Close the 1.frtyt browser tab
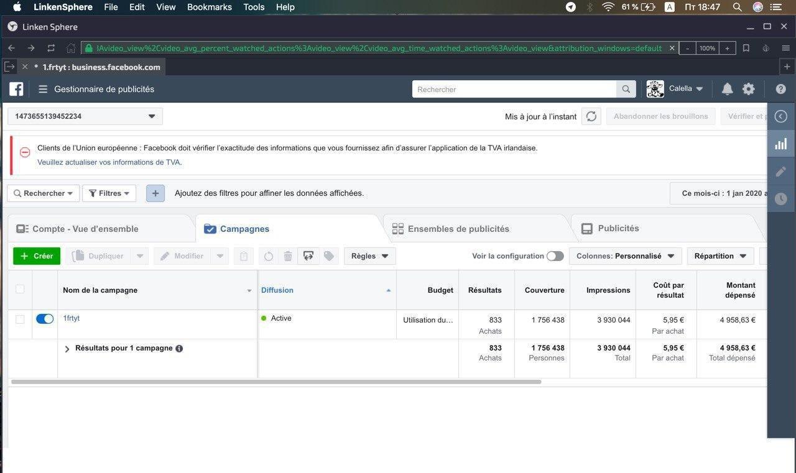The height and width of the screenshot is (473, 796). (25, 67)
